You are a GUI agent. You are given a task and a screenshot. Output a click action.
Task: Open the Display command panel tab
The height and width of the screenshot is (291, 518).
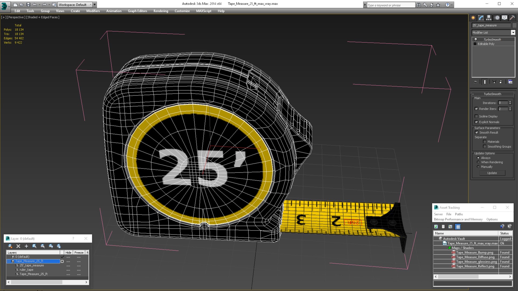tap(505, 18)
